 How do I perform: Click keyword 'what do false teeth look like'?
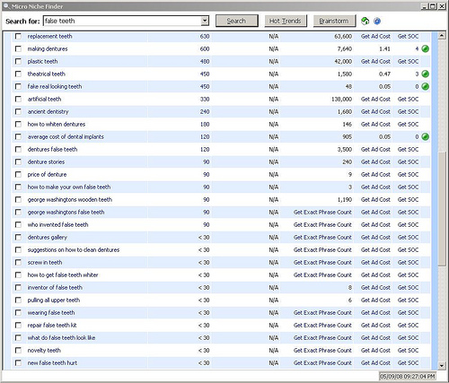click(x=61, y=337)
